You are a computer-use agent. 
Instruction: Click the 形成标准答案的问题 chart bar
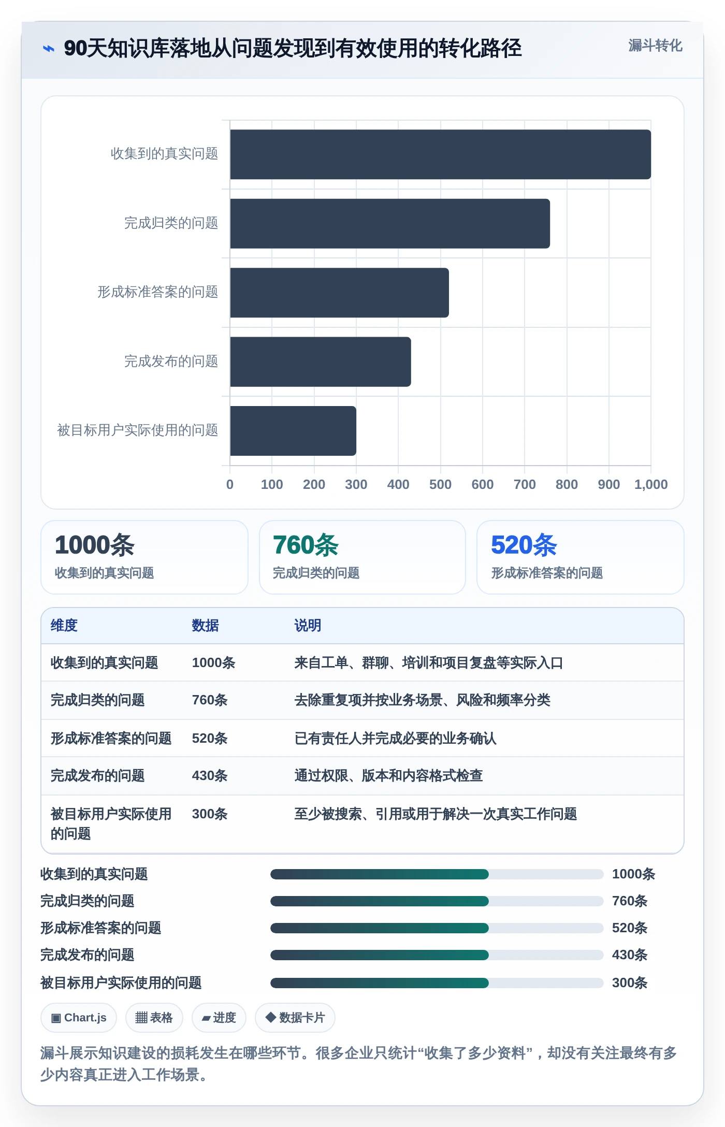(x=339, y=293)
